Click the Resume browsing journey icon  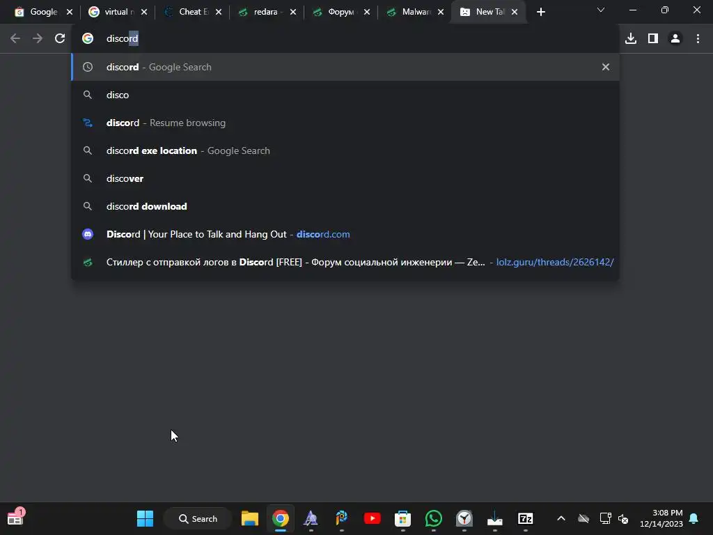(x=88, y=123)
